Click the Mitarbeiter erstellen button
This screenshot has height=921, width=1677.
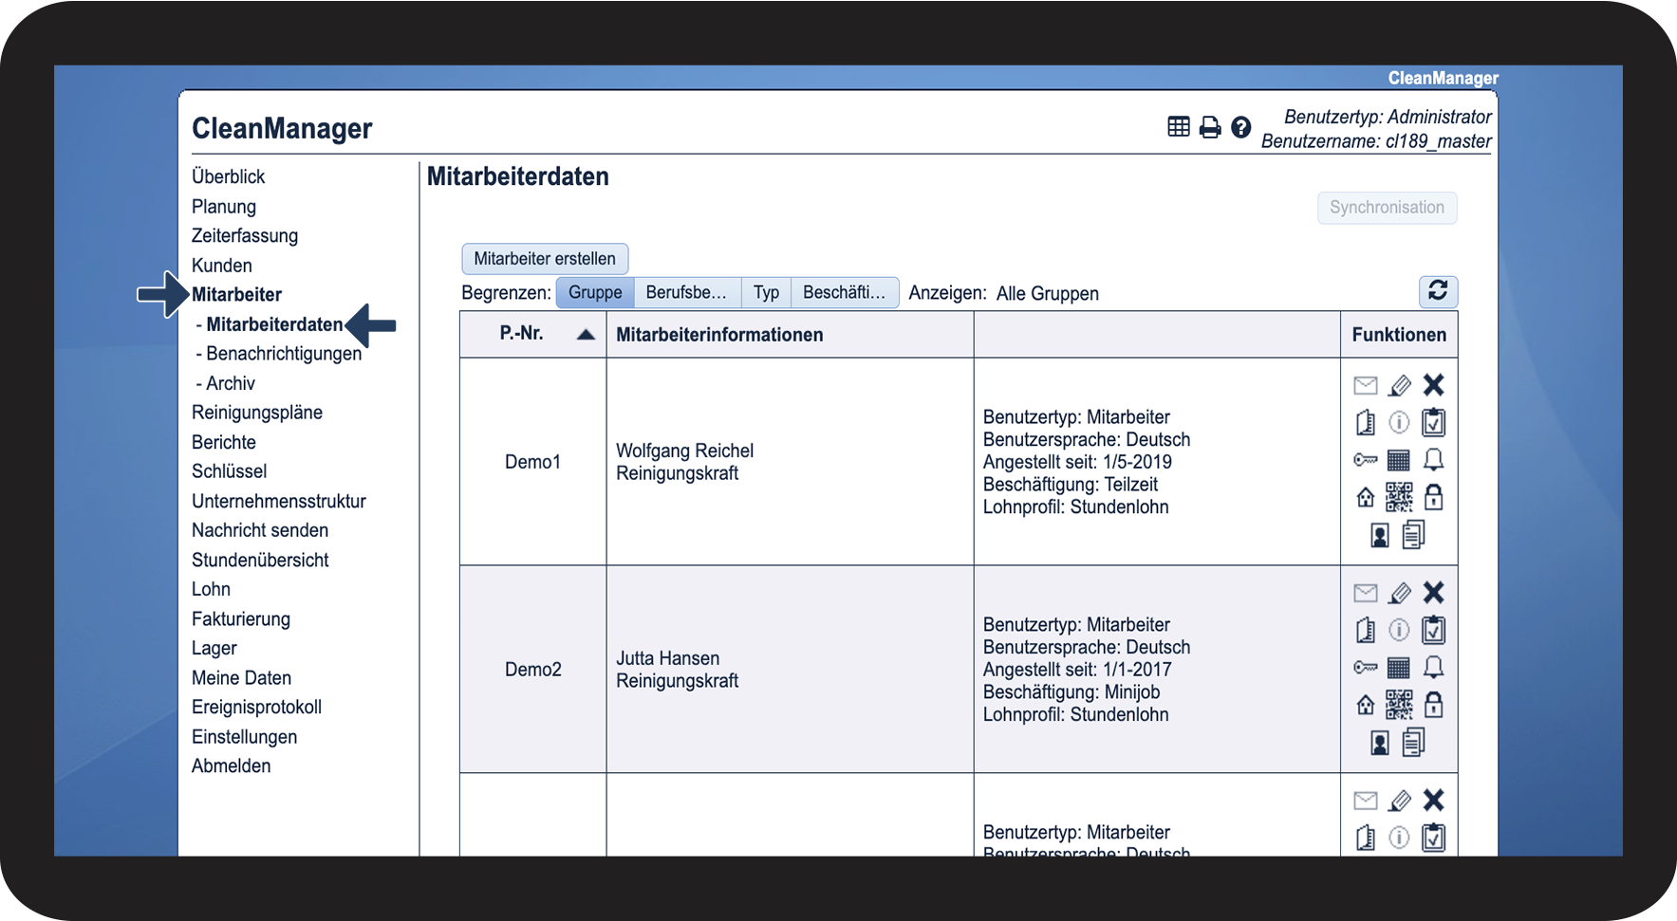point(545,259)
